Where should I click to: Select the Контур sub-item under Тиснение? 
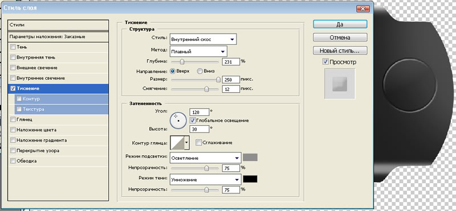(x=62, y=99)
